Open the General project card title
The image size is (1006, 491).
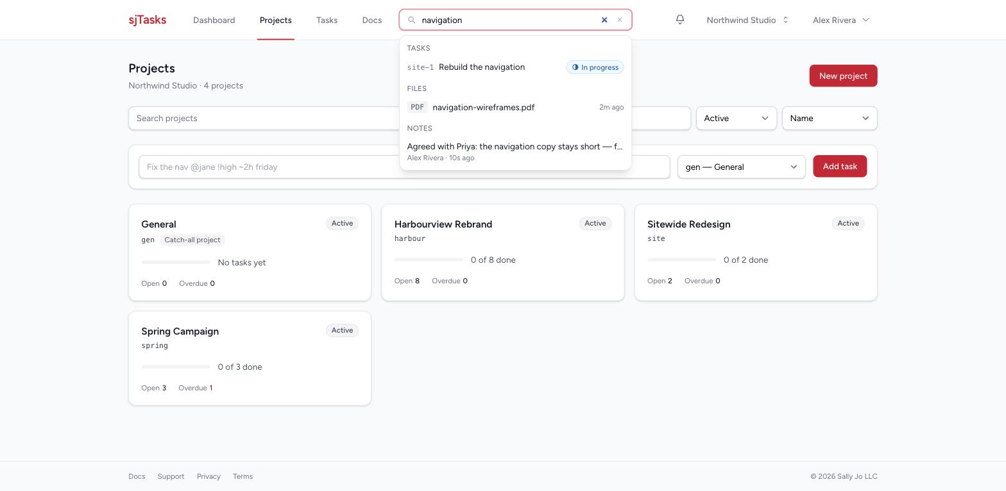[158, 224]
